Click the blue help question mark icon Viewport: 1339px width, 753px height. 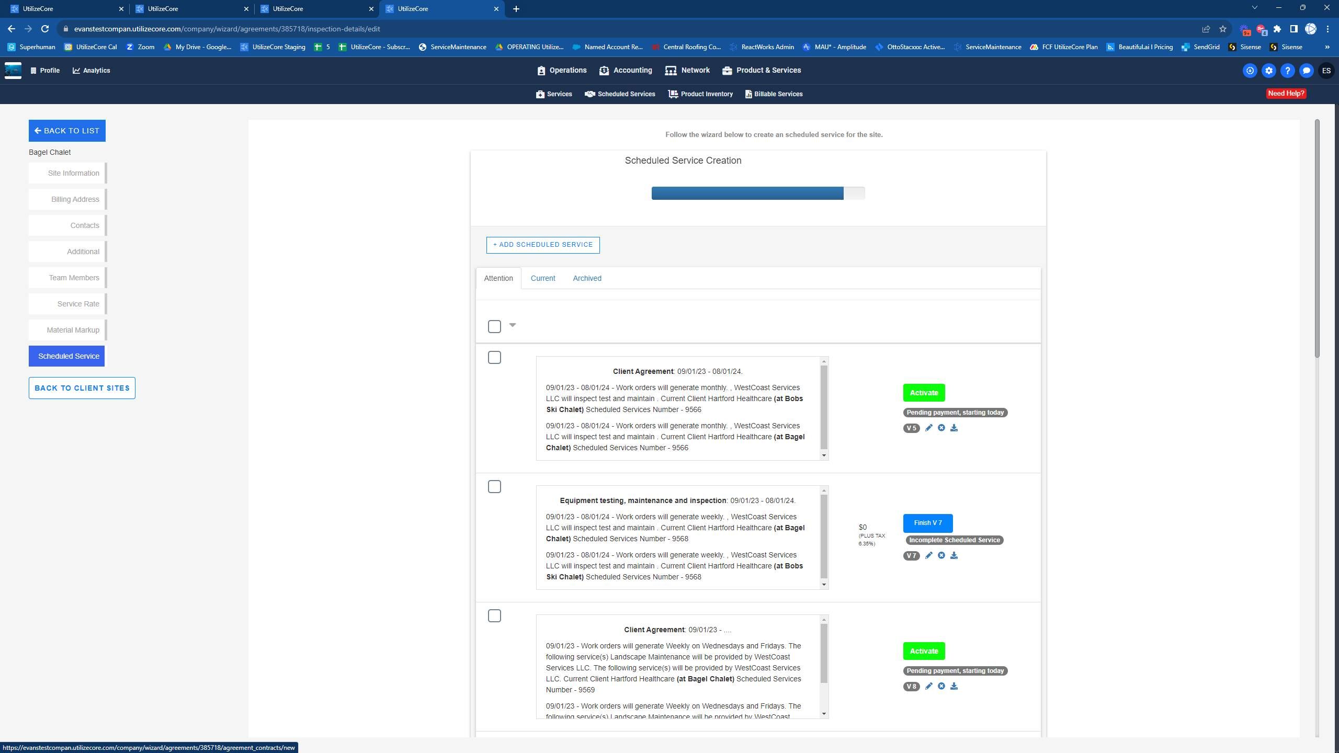point(1287,71)
